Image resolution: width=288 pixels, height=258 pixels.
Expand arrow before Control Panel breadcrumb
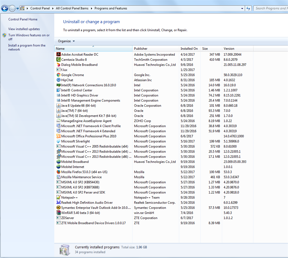click(27, 8)
